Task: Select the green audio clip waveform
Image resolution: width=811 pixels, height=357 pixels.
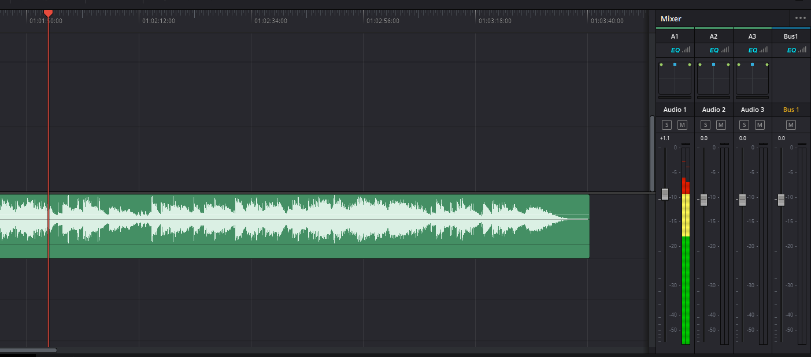Action: 294,226
